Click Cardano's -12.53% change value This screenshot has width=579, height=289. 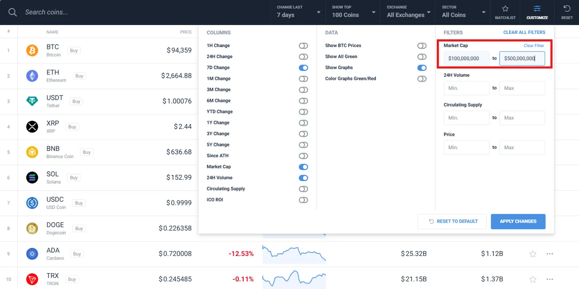[241, 254]
